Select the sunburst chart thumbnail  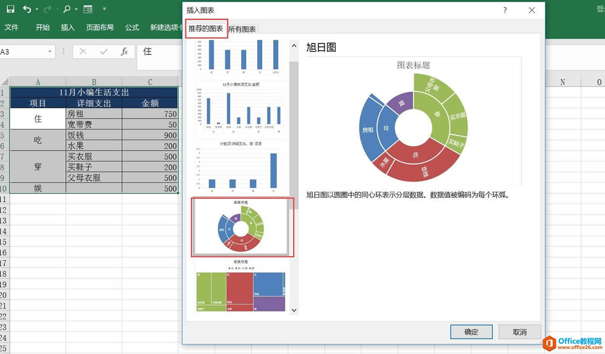242,227
